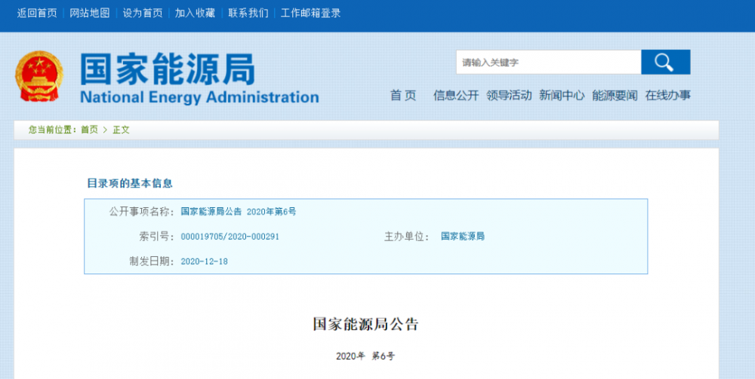Click 正文 in breadcrumb path
755x379 pixels.
point(121,130)
